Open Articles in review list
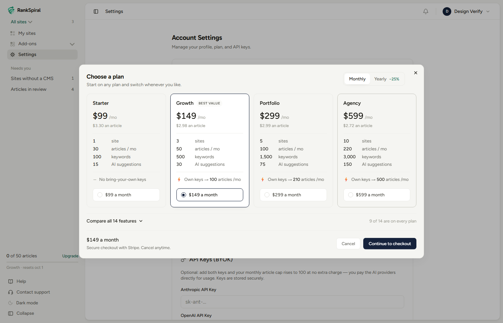Viewport: 503px width, 323px height. click(x=42, y=89)
